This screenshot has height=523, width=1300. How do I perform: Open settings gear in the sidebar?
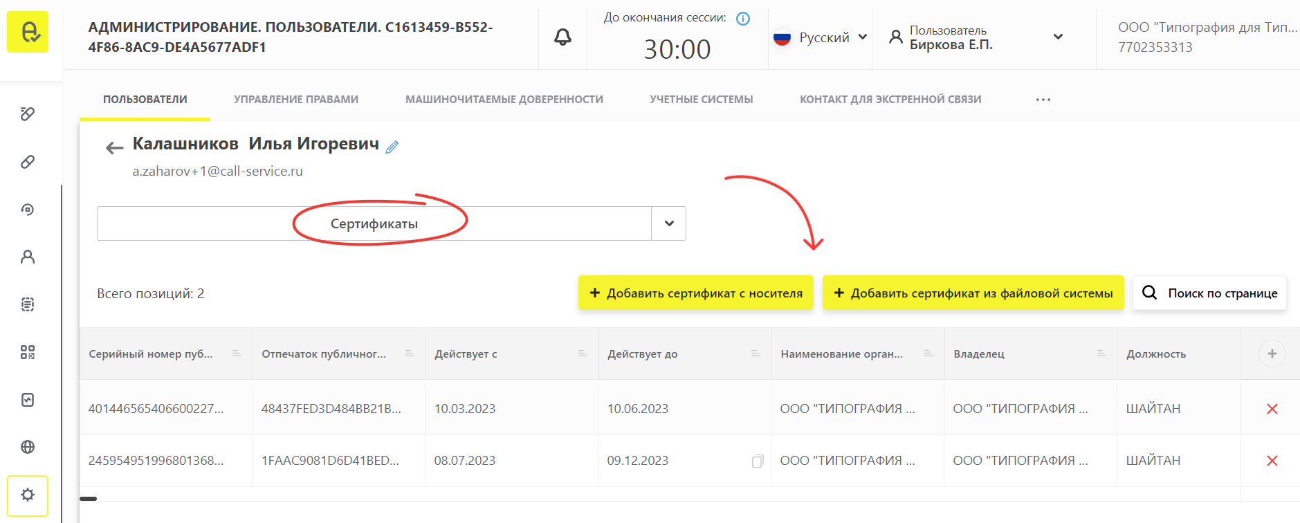coord(28,495)
